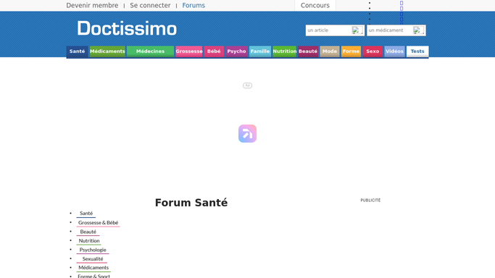Focus the 'un médicament' search field

pos(390,30)
